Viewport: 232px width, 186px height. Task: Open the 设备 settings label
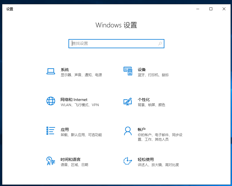[142, 70]
